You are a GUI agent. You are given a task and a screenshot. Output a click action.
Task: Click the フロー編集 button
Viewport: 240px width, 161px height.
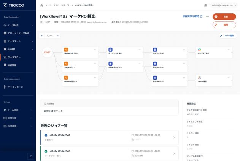(228, 35)
